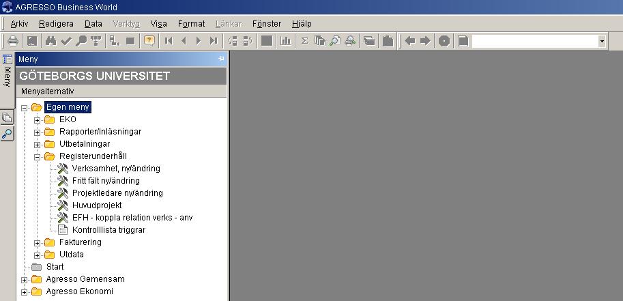The image size is (623, 301).
Task: Go to last record button
Action: click(214, 41)
